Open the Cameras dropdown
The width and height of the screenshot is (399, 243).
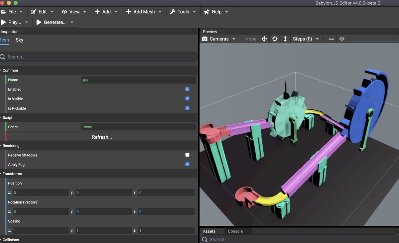(x=234, y=39)
